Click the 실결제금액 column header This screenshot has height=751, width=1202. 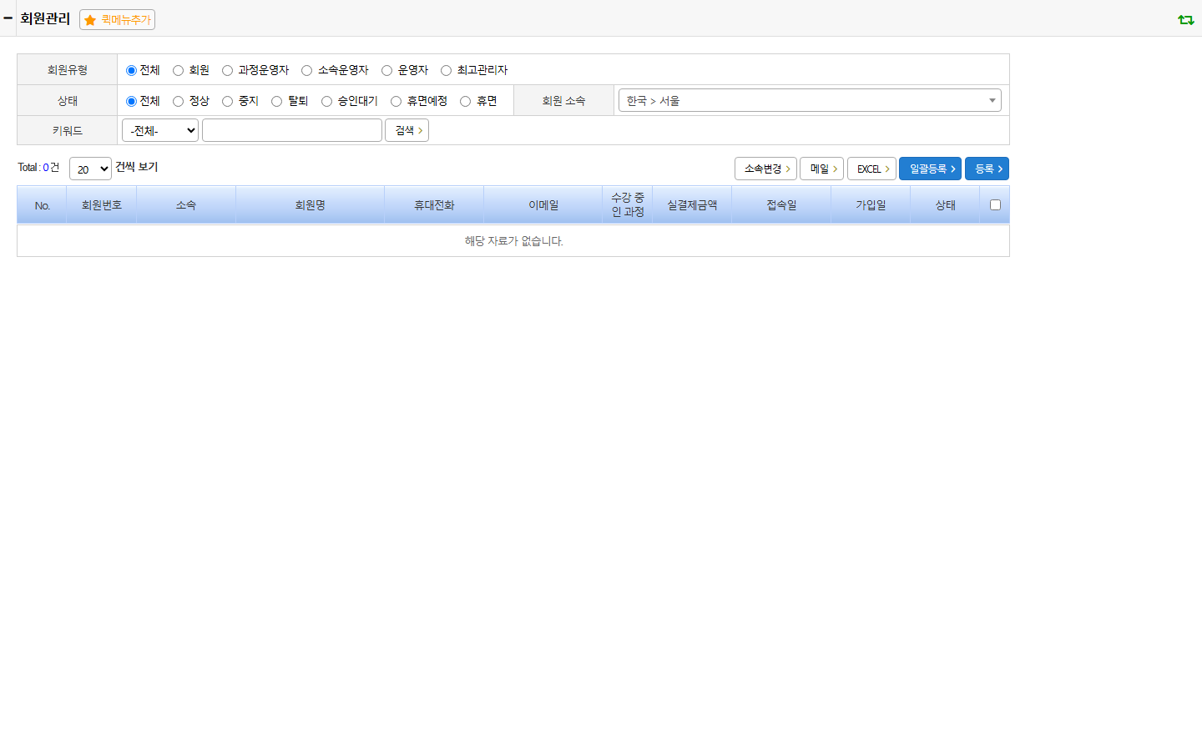click(692, 205)
